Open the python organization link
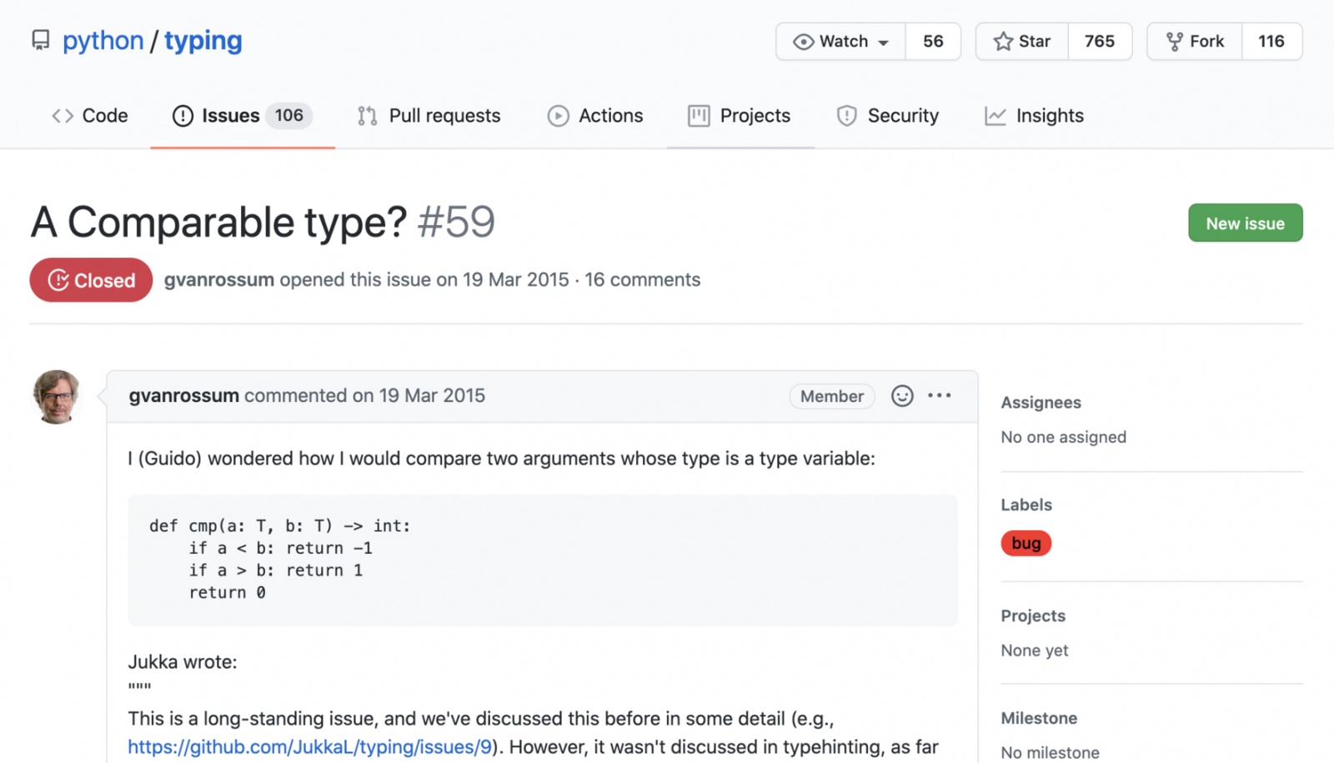Viewport: 1334px width, 763px height. tap(103, 40)
